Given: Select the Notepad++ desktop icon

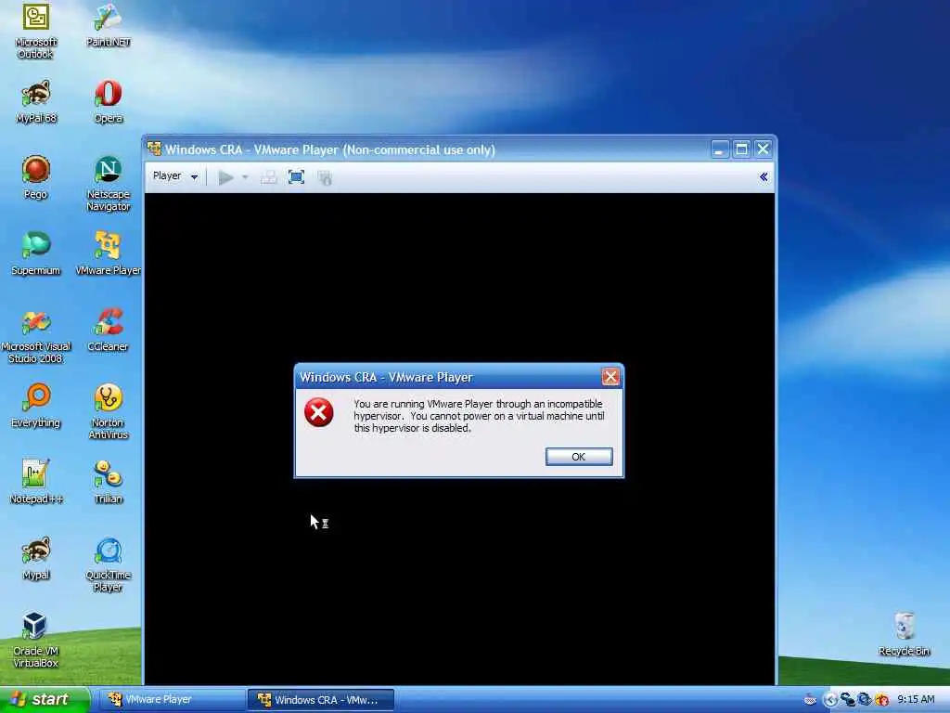Looking at the screenshot, I should pos(36,482).
